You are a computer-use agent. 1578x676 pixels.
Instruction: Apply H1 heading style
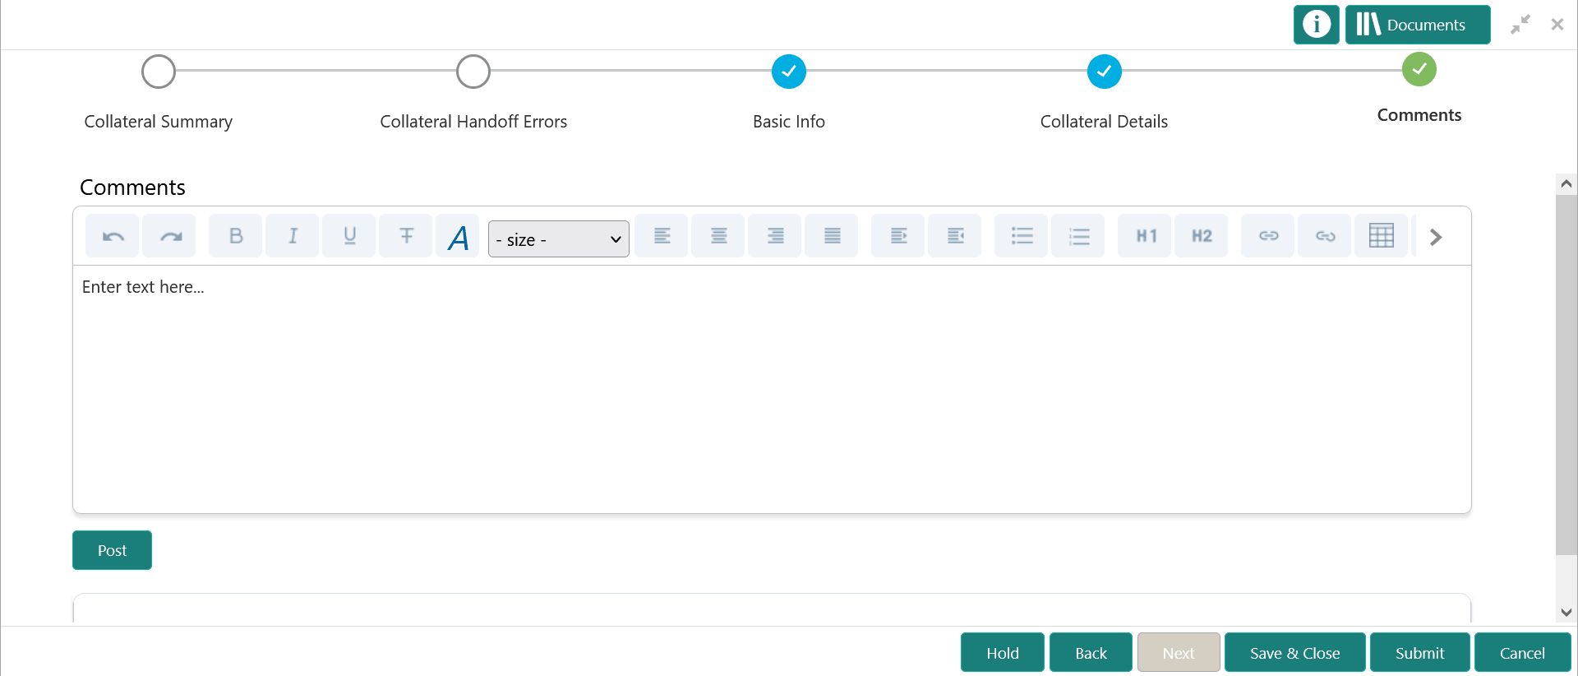pyautogui.click(x=1145, y=236)
